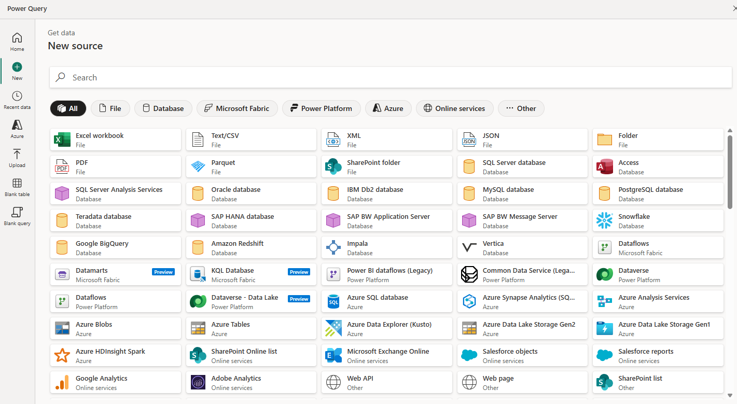Select the Snowflake database connector
Image resolution: width=737 pixels, height=404 pixels.
coord(658,220)
